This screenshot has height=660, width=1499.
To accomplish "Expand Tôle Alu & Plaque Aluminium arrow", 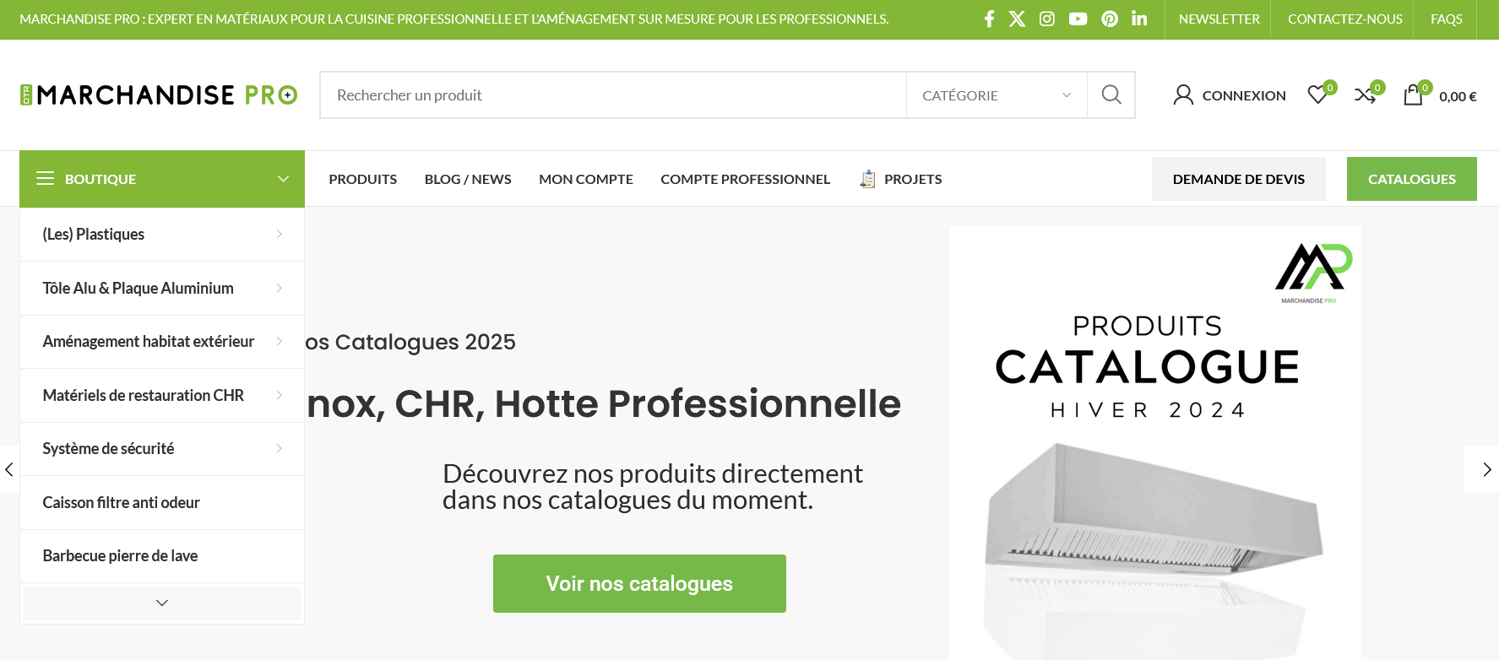I will click(x=279, y=288).
